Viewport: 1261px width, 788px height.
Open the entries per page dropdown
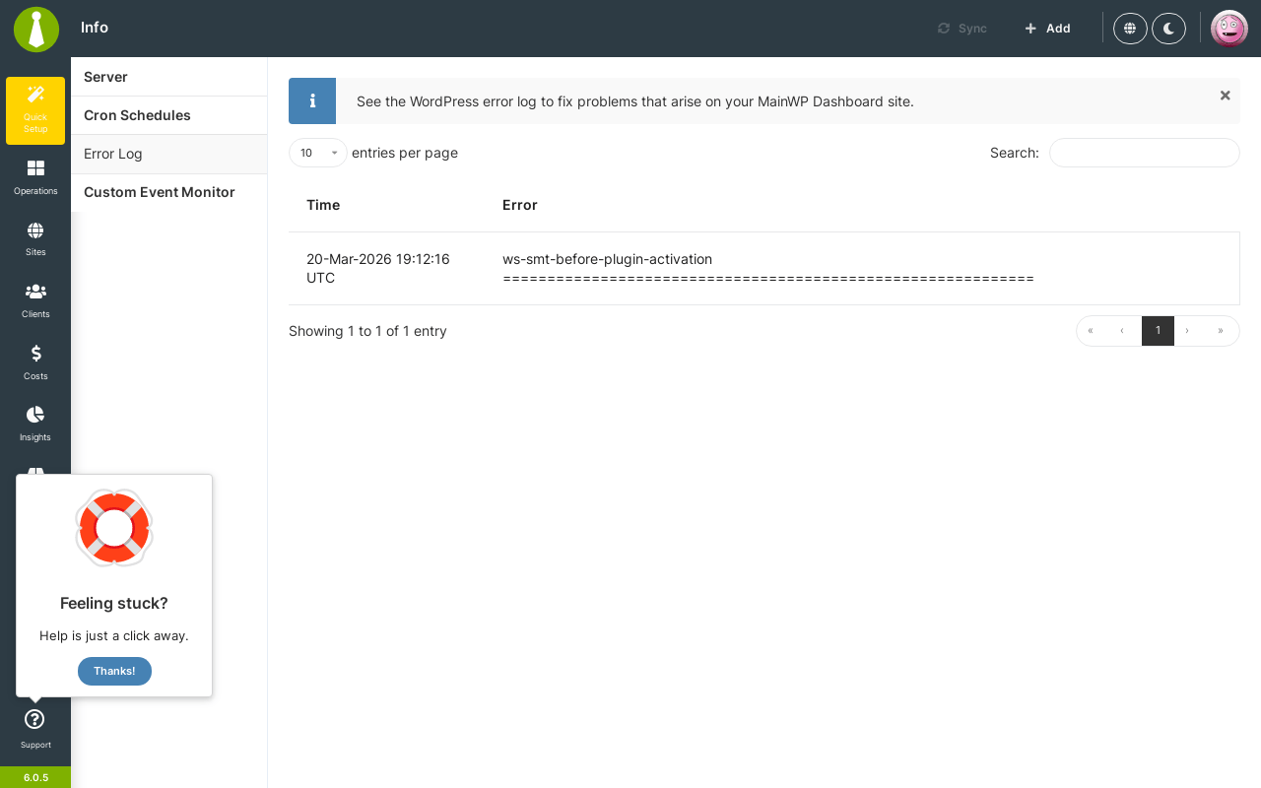coord(318,153)
